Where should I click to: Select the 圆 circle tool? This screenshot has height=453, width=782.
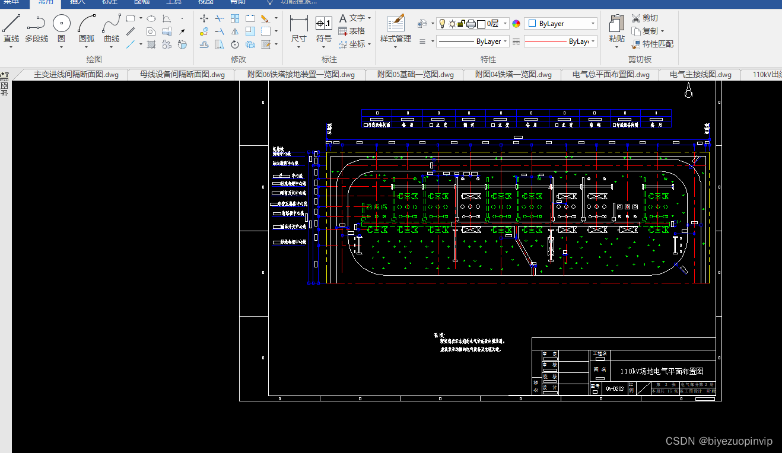pos(61,28)
